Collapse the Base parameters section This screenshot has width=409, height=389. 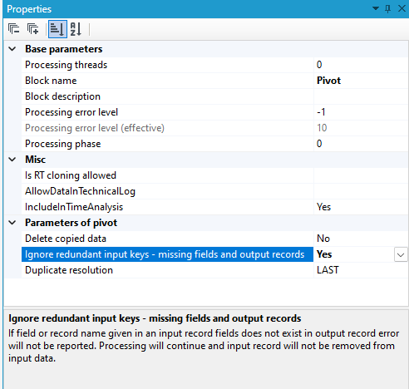click(12, 49)
